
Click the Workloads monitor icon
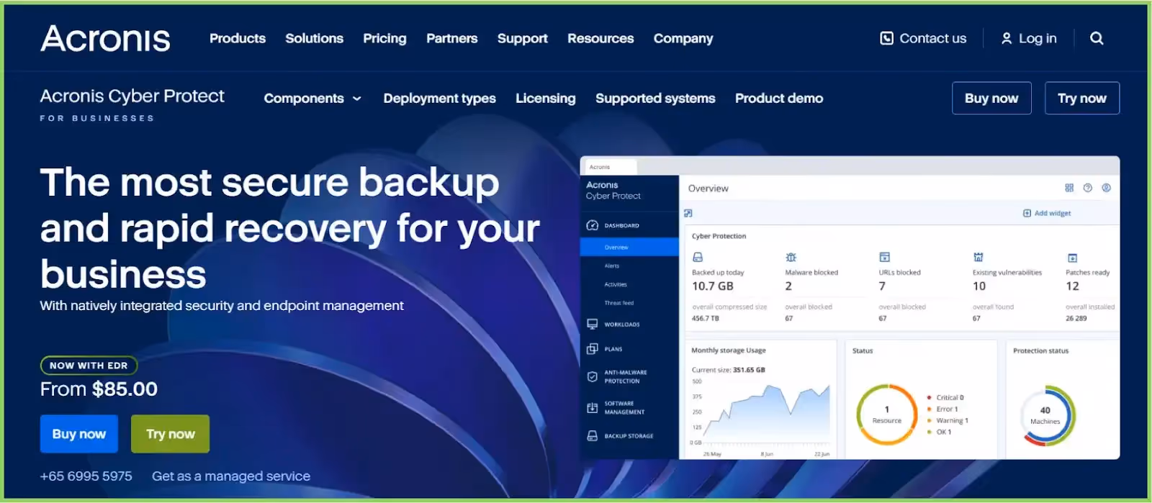point(593,324)
